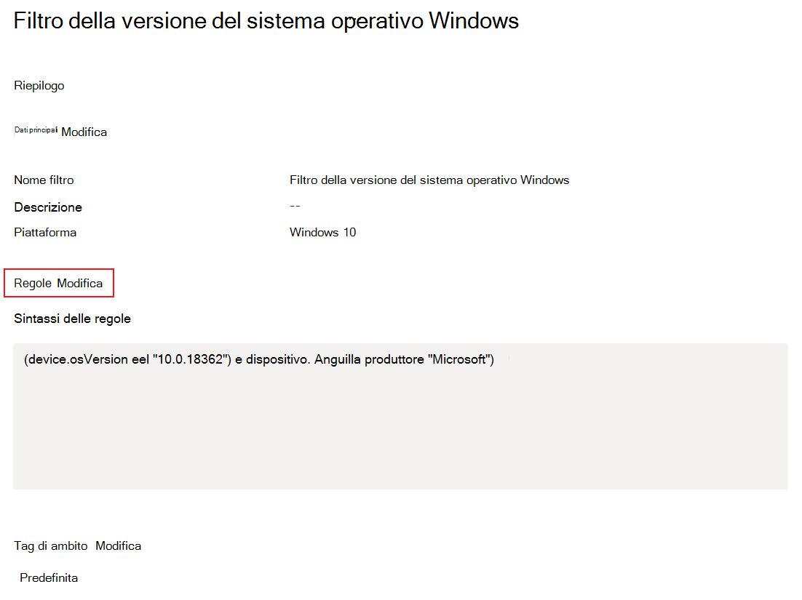The image size is (802, 600).
Task: Select the Windows 10 platform value
Action: [322, 232]
